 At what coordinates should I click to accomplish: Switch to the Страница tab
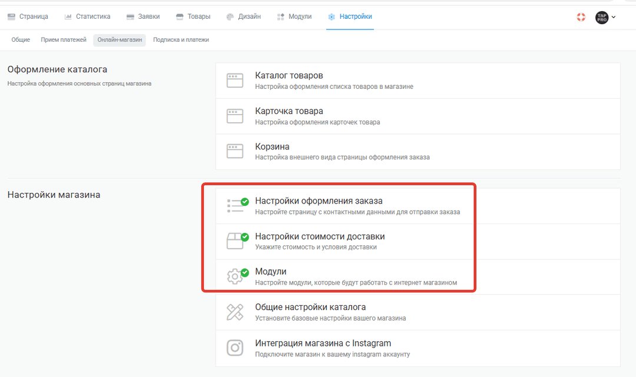(x=28, y=16)
